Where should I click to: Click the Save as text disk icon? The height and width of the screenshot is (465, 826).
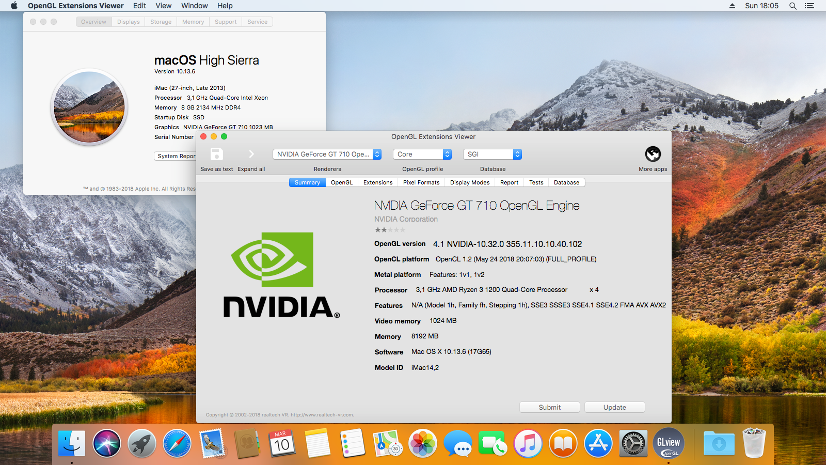[x=217, y=154]
